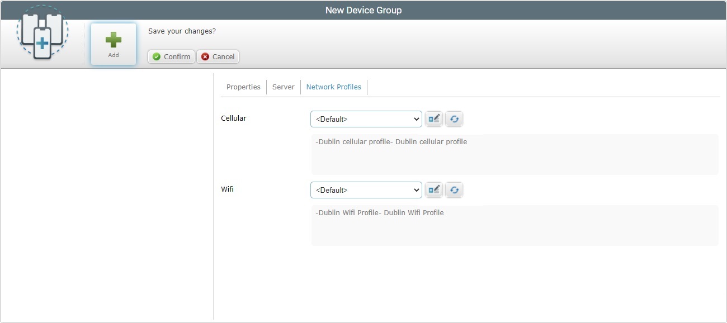Open the Server tab
727x323 pixels.
(284, 87)
